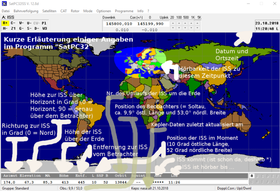
Task: Select satellite slot A
Action: [x=252, y=176]
